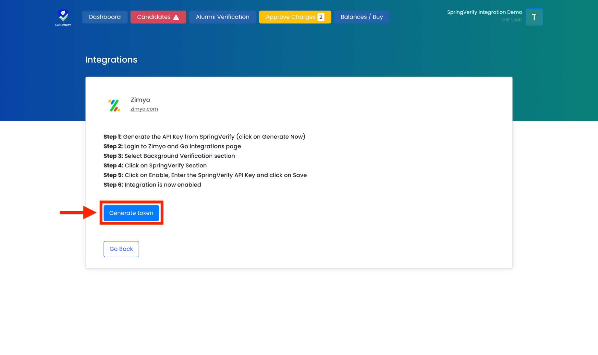Click the Step 5 instruction about Enable

pyautogui.click(x=205, y=175)
